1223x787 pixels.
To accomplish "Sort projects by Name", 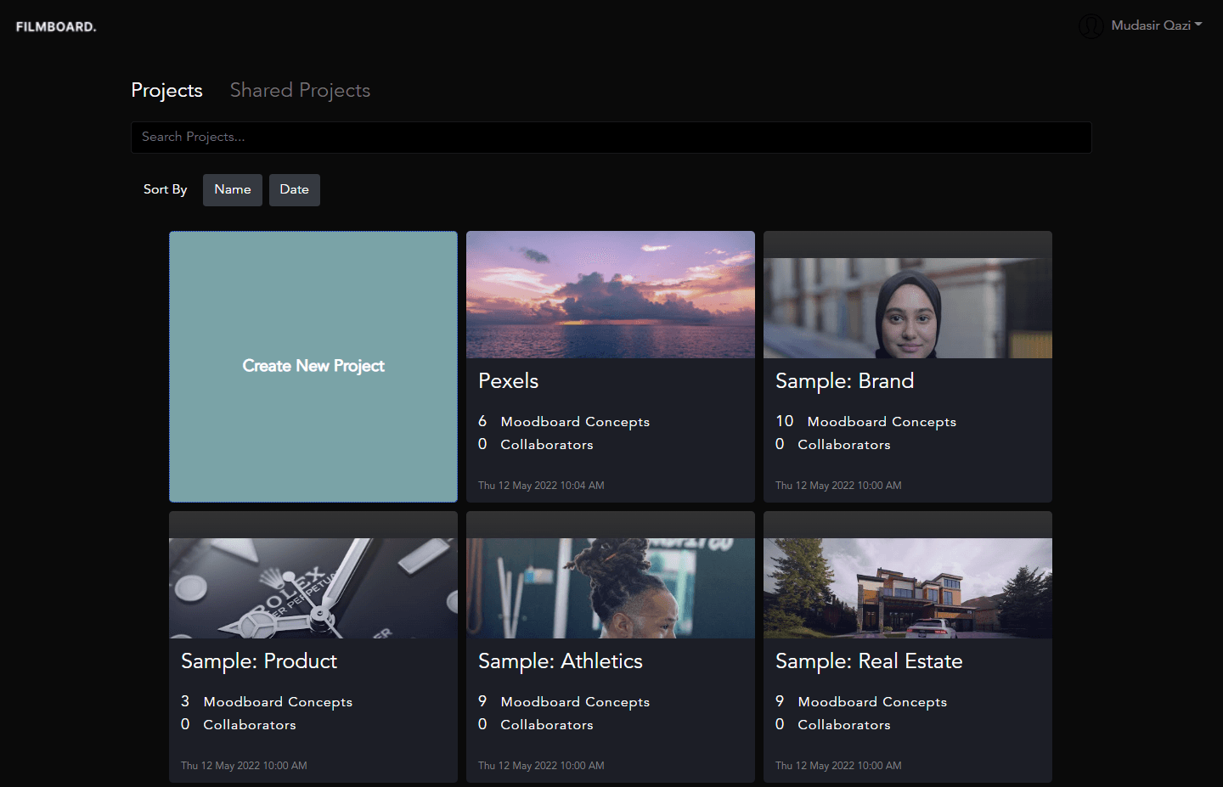I will pos(232,189).
